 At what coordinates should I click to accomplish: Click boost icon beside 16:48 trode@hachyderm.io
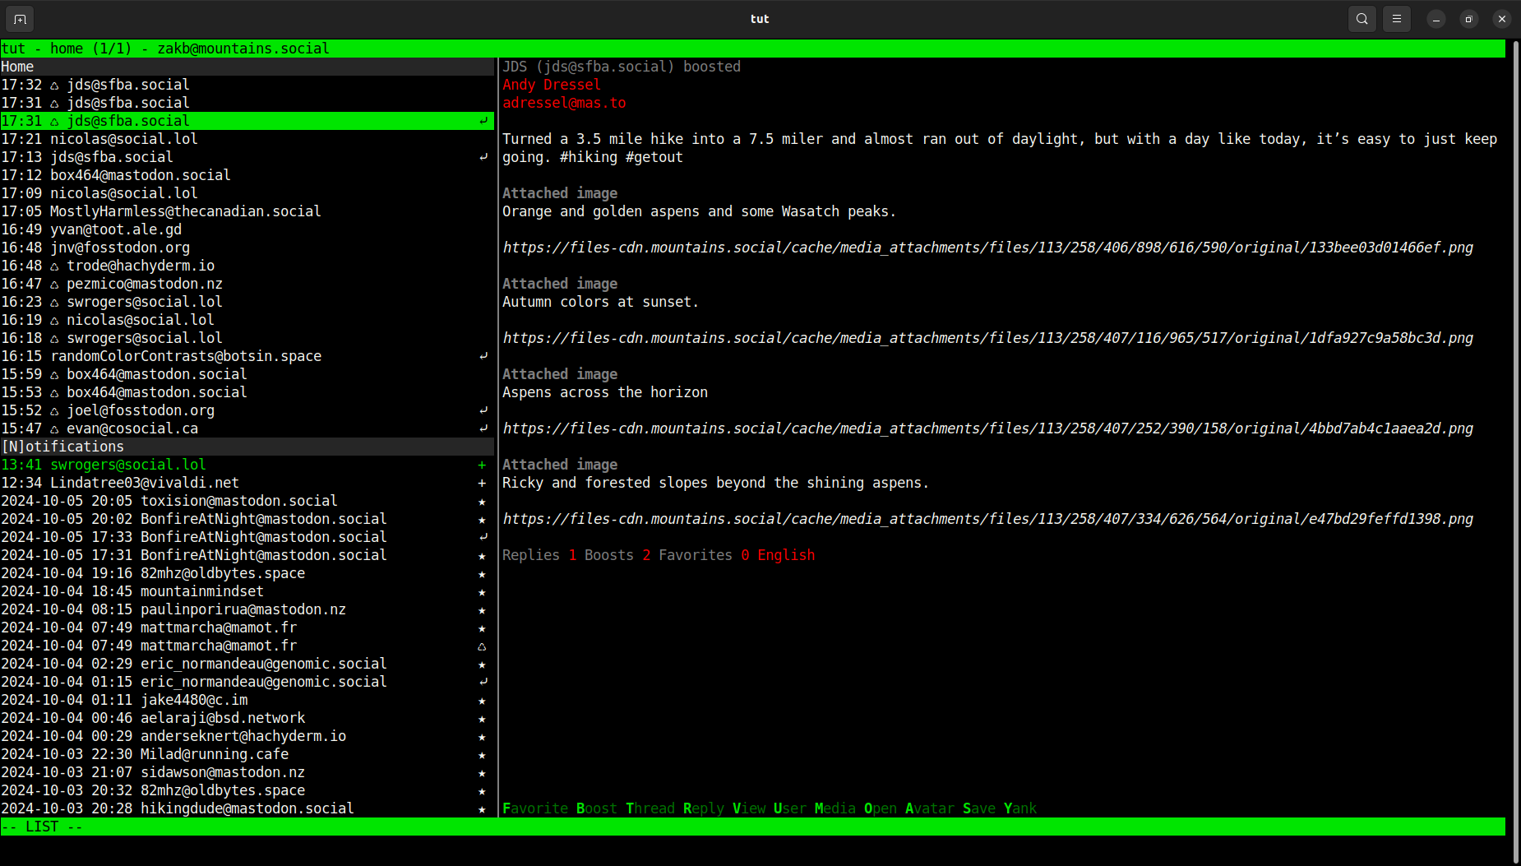pyautogui.click(x=54, y=266)
